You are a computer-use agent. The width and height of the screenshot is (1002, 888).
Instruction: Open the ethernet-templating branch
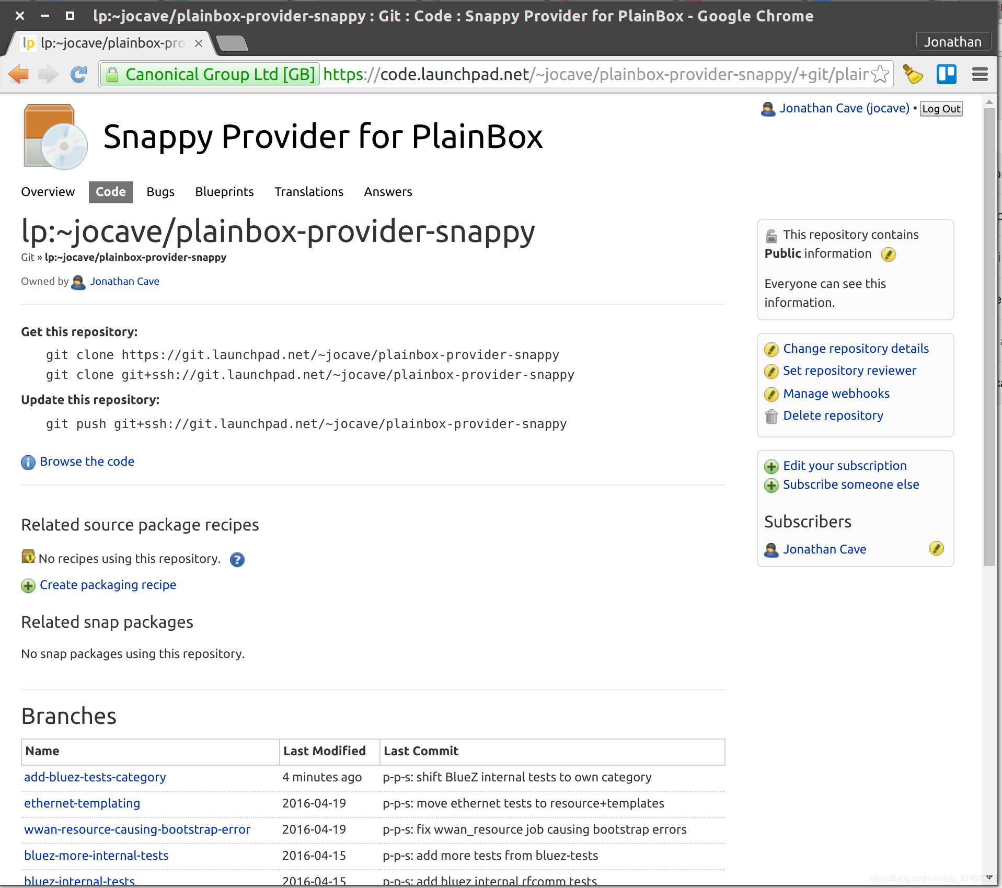(82, 803)
